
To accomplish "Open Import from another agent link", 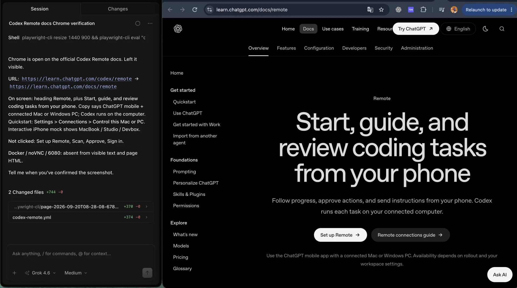I will (x=195, y=139).
